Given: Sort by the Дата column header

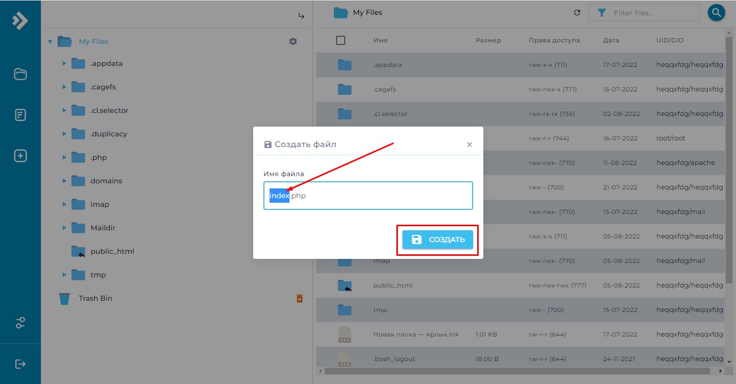Looking at the screenshot, I should (611, 40).
